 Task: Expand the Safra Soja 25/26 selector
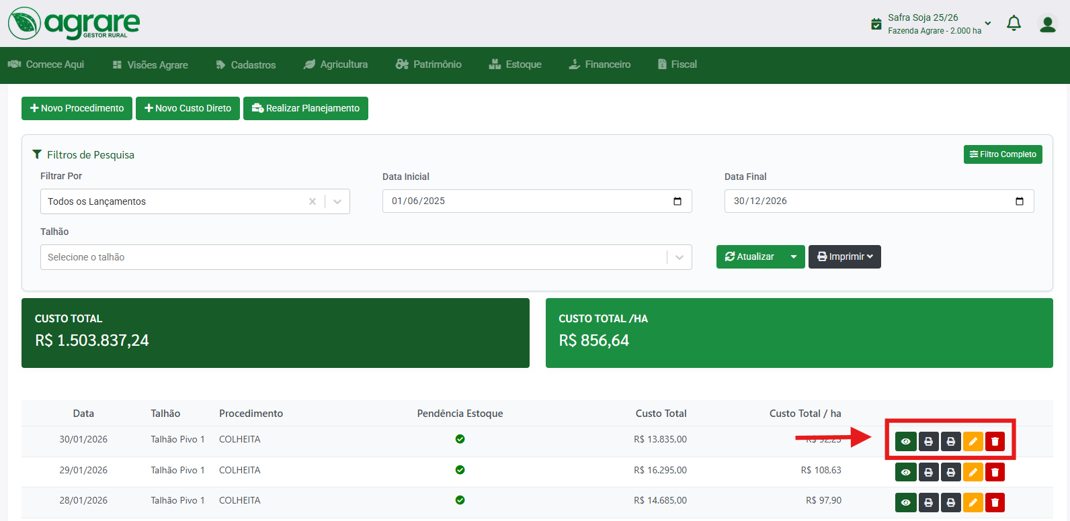[988, 23]
